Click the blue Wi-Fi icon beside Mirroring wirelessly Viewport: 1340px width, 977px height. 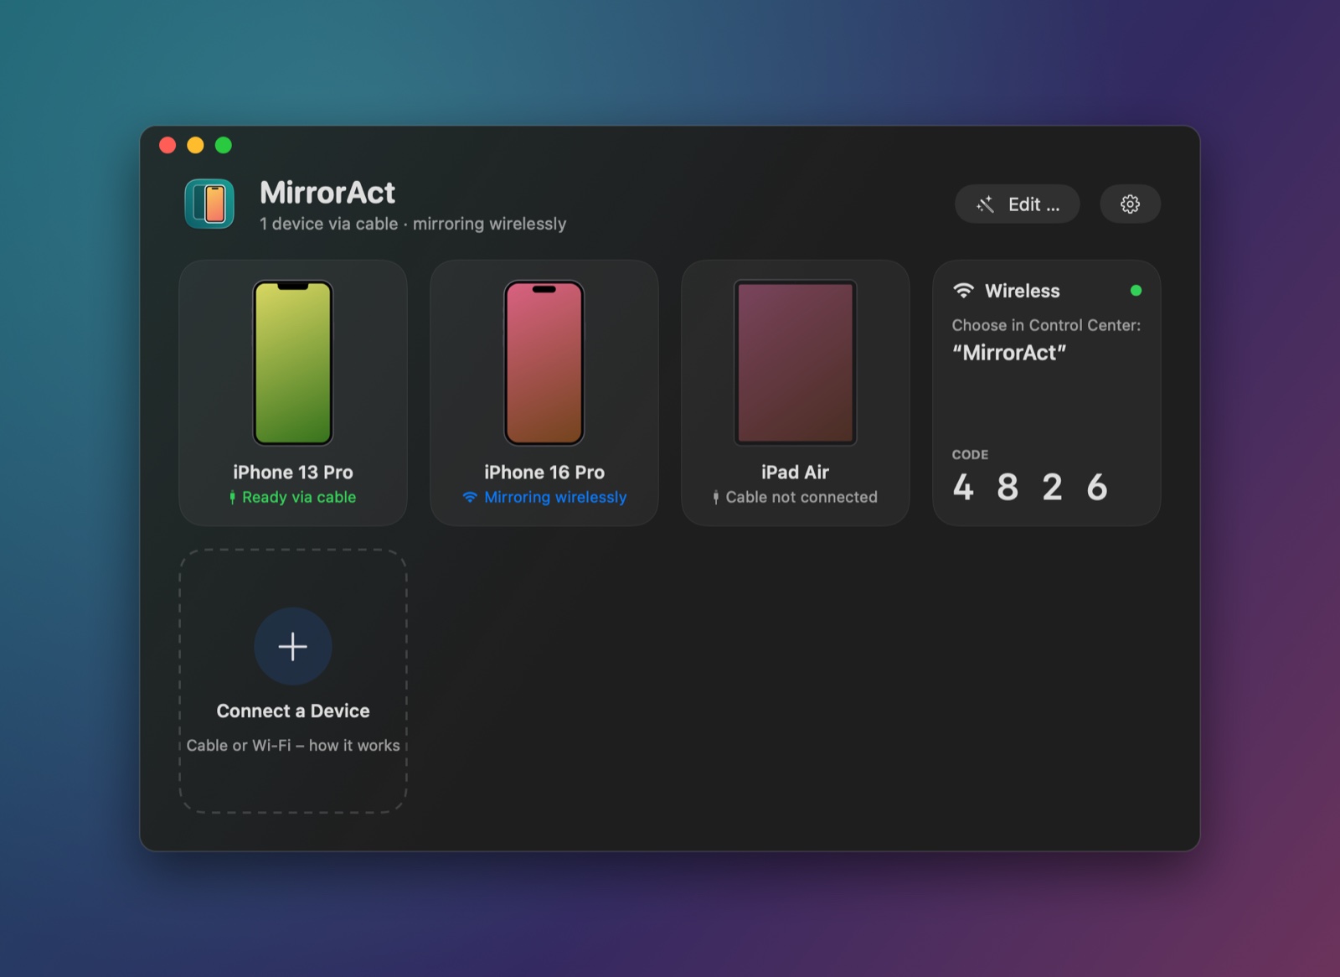(x=470, y=497)
